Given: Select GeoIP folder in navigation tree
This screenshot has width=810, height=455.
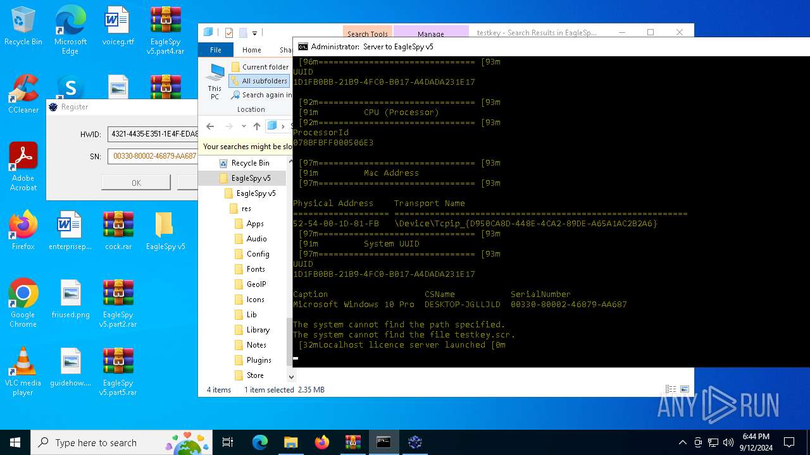Looking at the screenshot, I should 256,284.
